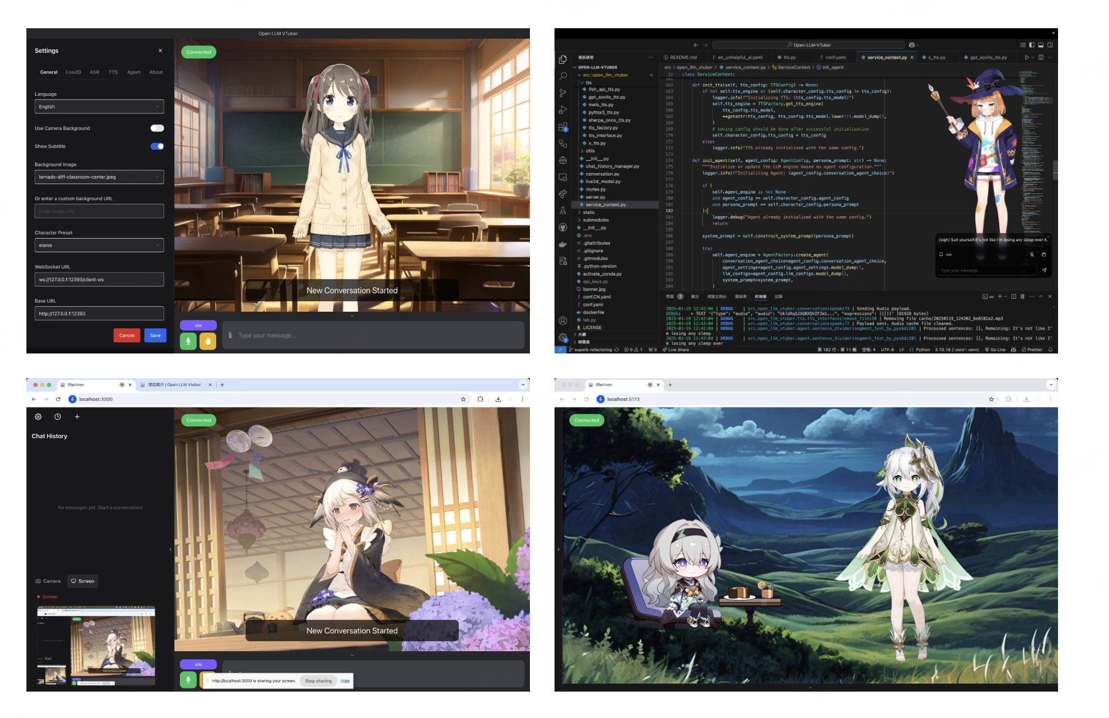Click the plus icon in the Chat History panel
Image resolution: width=1109 pixels, height=718 pixels.
pos(77,417)
